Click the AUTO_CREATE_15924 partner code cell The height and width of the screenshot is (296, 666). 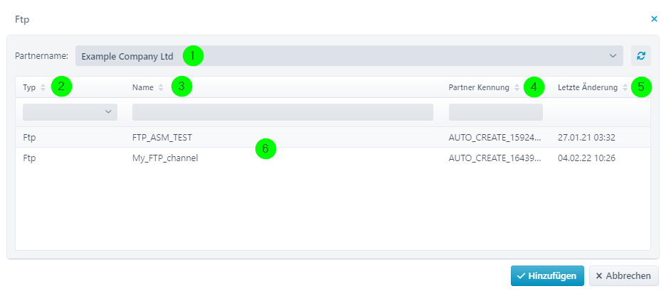(495, 137)
